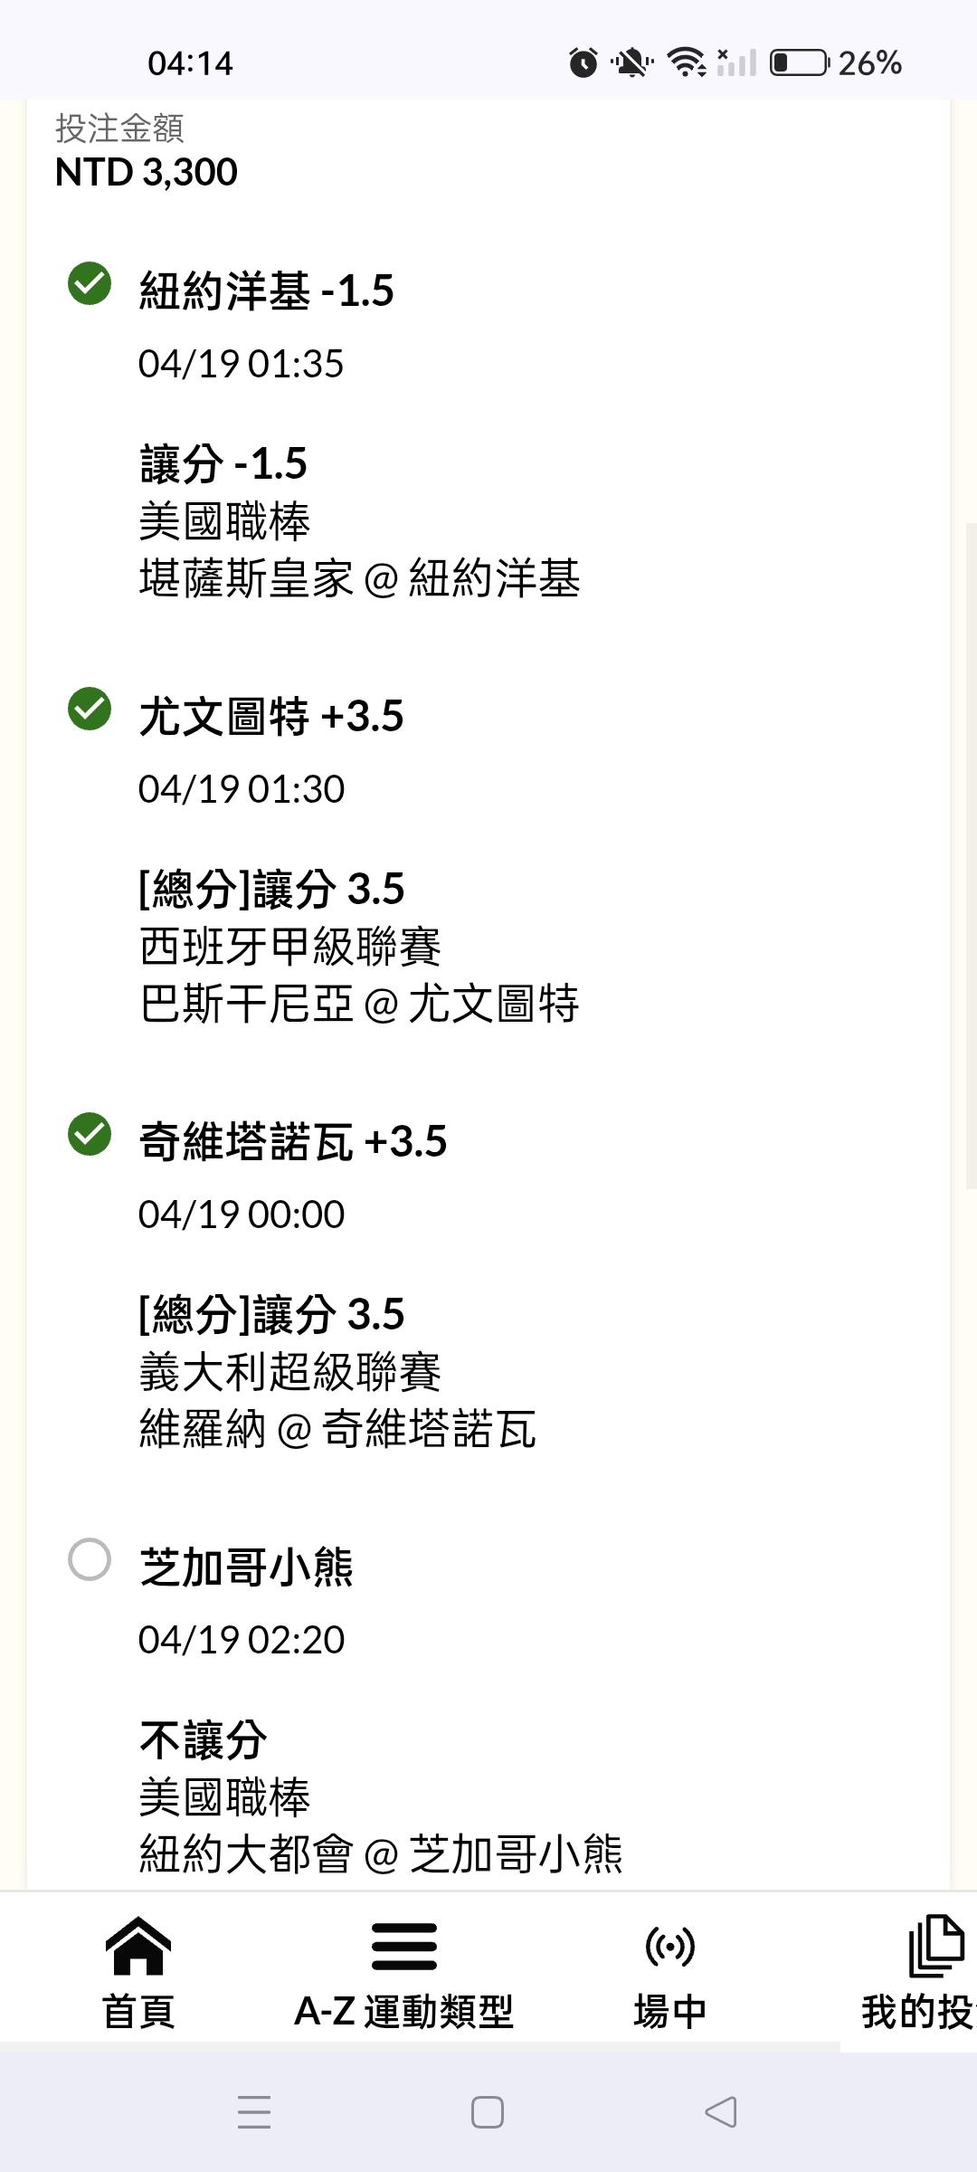Select the empty circle beside 芝加哥小熊

[x=90, y=1559]
